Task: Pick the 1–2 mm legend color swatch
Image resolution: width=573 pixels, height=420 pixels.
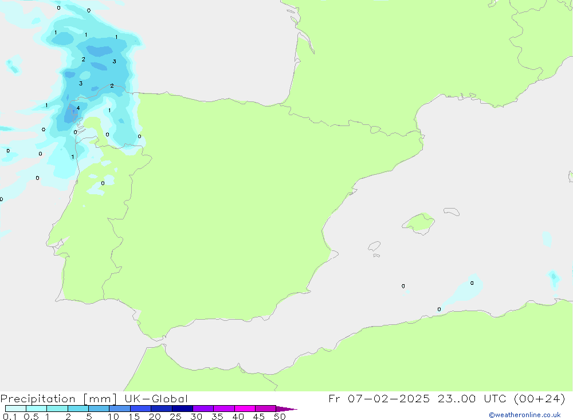Action: (57, 409)
